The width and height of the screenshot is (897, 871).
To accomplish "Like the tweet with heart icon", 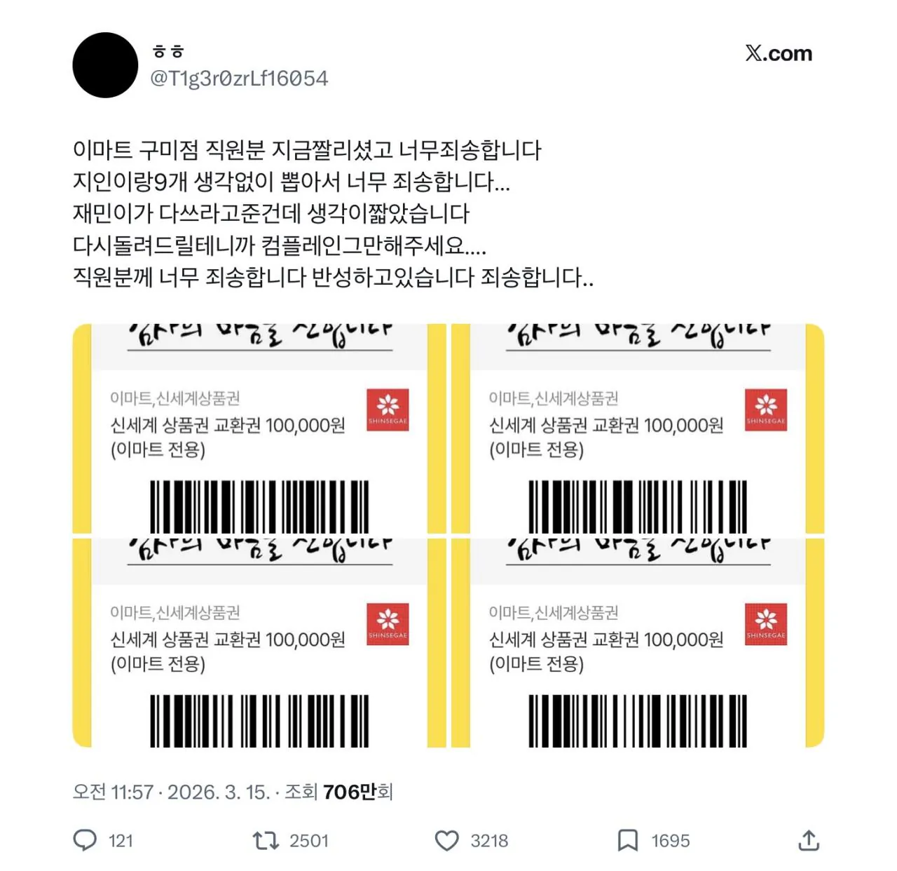I will (446, 840).
